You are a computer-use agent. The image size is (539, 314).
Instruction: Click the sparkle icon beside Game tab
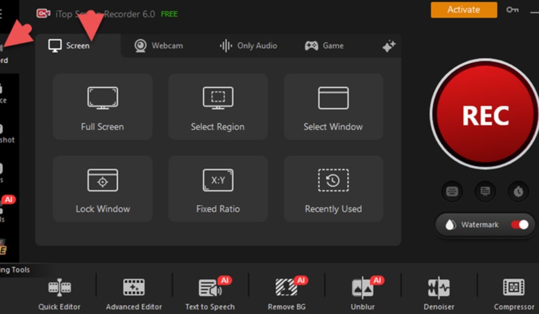[x=389, y=46]
